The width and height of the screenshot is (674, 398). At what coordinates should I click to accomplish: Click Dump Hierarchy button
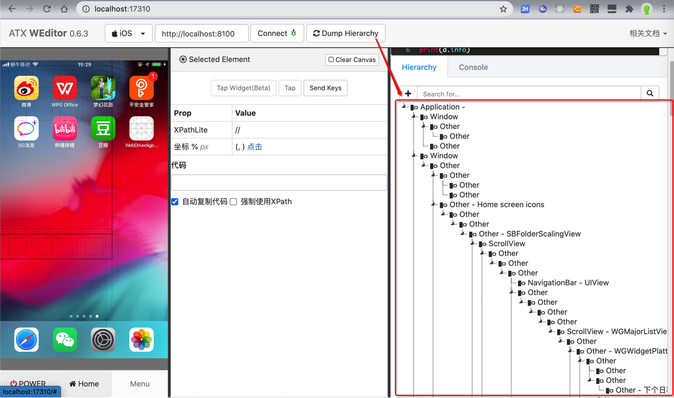pyautogui.click(x=346, y=33)
